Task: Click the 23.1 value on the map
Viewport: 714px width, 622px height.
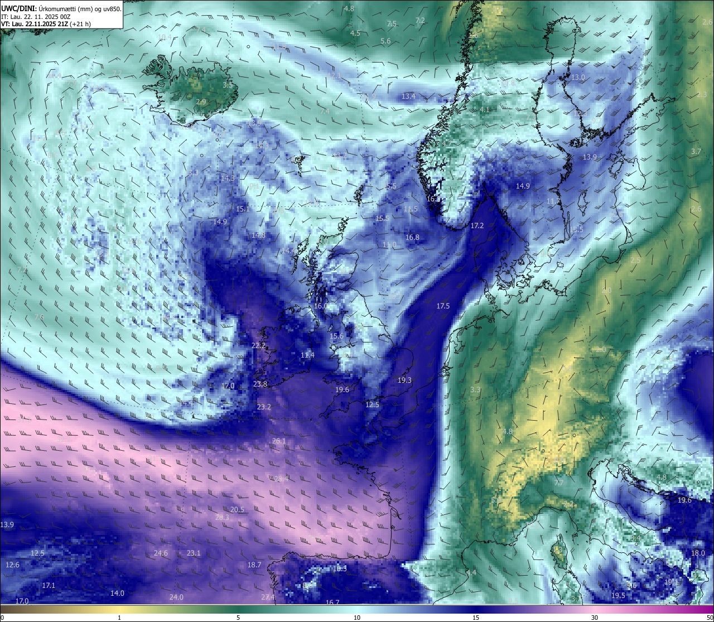Action: (x=194, y=553)
